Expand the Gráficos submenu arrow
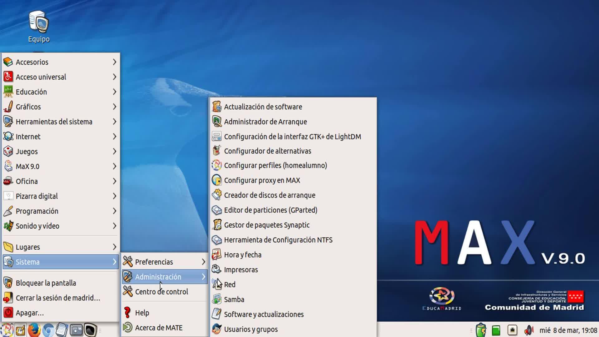The height and width of the screenshot is (337, 599). 114,107
